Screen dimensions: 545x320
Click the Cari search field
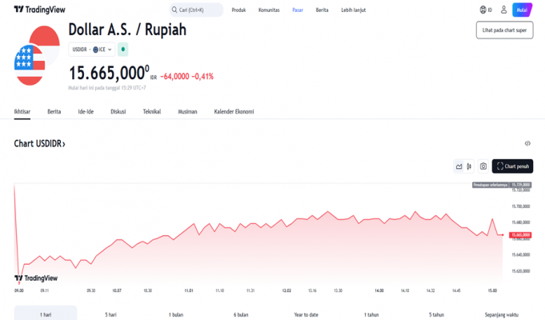(197, 10)
